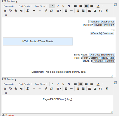Viewport: 119px width, 116px height.
Task: Open Font Sizes dropdown in PDF Footer
Action: click(41, 84)
